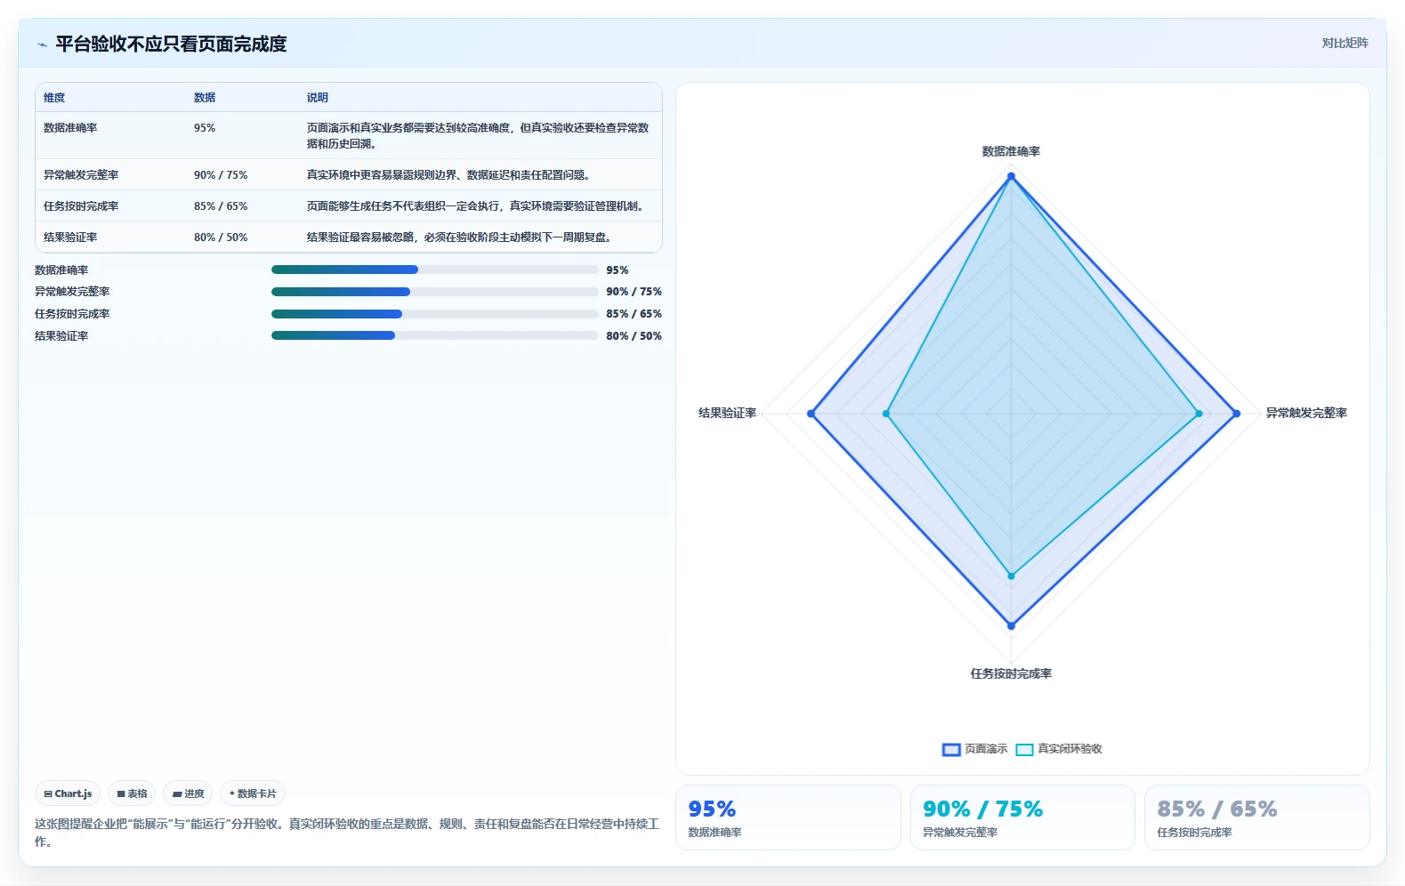
Task: Click the 说明 column header
Action: (318, 98)
